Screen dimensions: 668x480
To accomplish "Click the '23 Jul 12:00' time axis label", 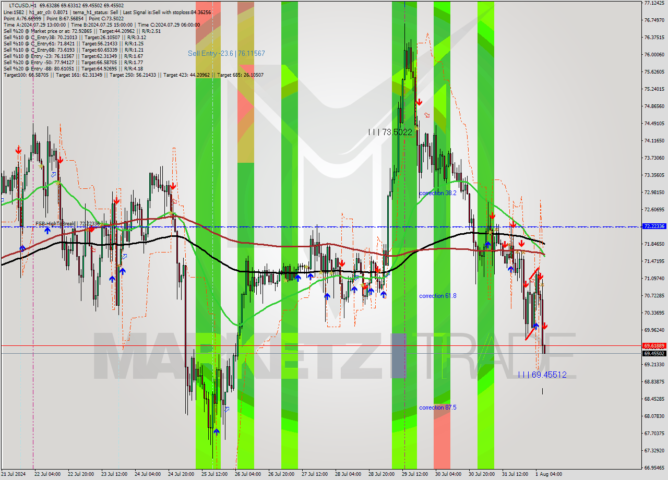I will pyautogui.click(x=114, y=474).
